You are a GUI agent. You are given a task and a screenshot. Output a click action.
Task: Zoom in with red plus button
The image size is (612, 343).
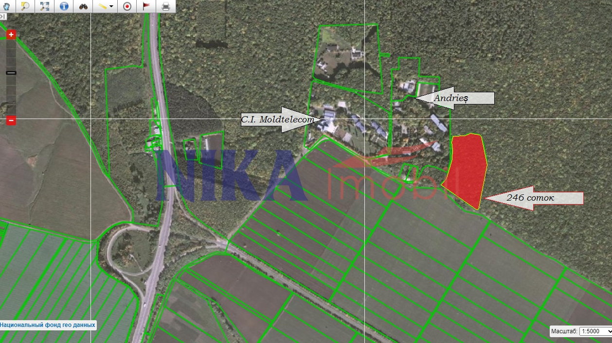point(11,34)
